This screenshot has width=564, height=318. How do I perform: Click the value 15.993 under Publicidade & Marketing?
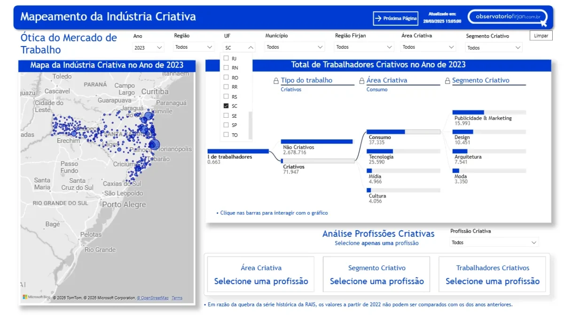(x=462, y=123)
